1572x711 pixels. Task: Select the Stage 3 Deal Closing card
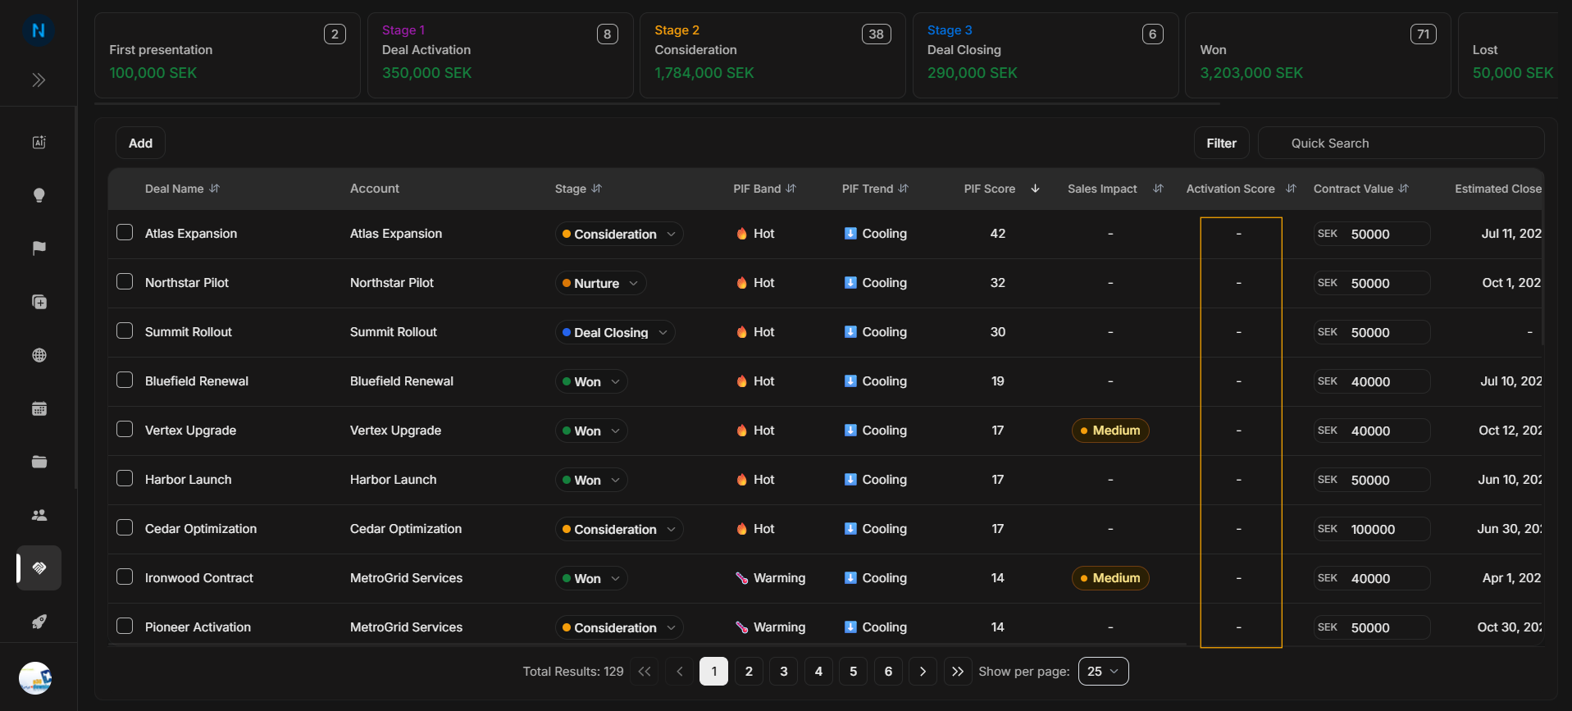click(1046, 55)
